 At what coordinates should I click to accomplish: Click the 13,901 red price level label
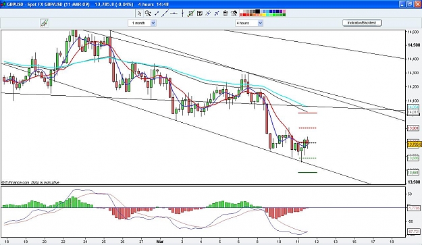pyautogui.click(x=413, y=128)
